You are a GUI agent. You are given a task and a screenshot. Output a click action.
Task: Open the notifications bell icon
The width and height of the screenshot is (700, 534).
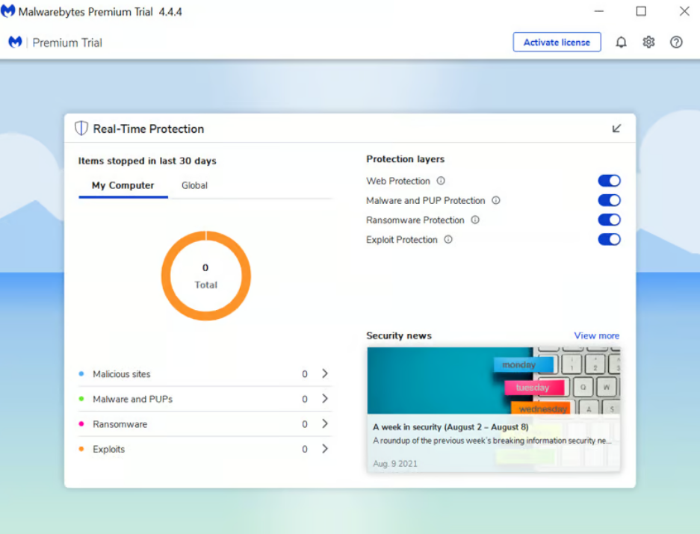tap(621, 43)
